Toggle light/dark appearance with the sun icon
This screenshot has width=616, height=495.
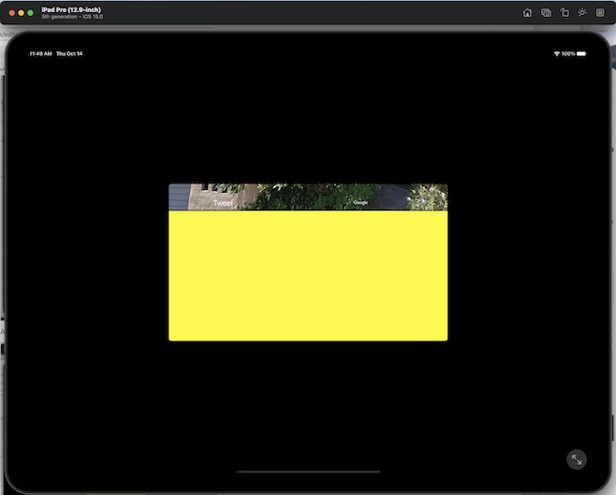click(582, 13)
